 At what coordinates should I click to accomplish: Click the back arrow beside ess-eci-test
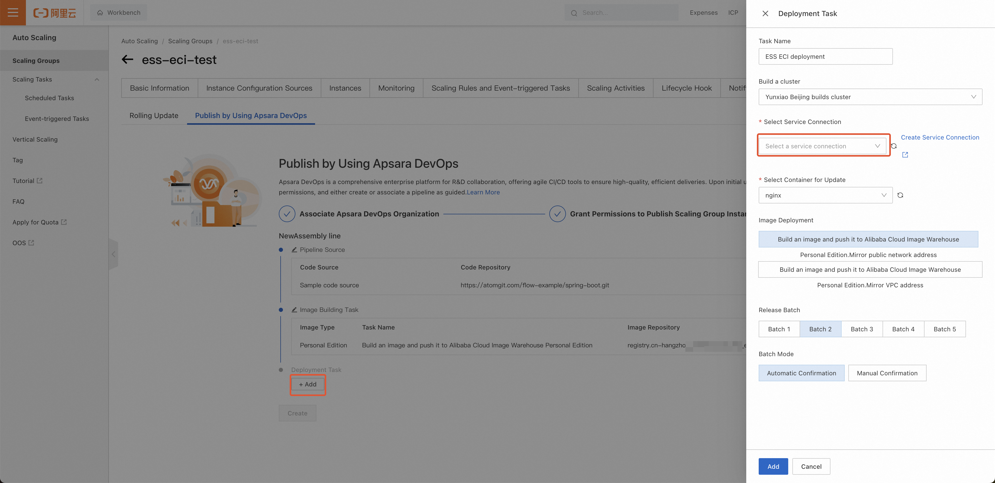(127, 60)
